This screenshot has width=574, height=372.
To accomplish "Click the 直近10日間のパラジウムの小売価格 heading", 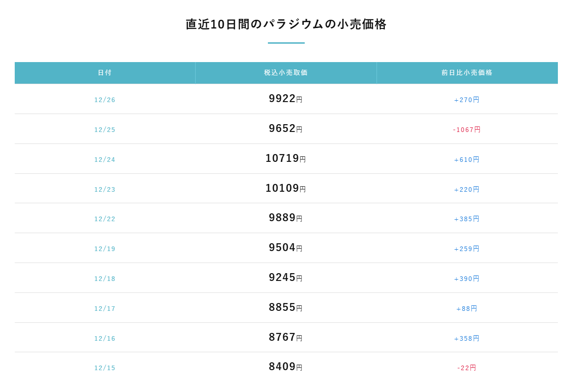I will [x=286, y=24].
